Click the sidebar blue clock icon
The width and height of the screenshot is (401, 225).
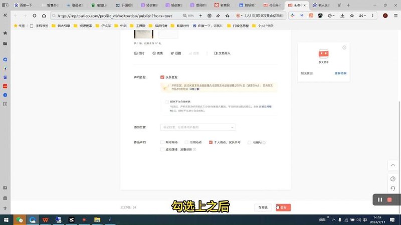point(5,95)
